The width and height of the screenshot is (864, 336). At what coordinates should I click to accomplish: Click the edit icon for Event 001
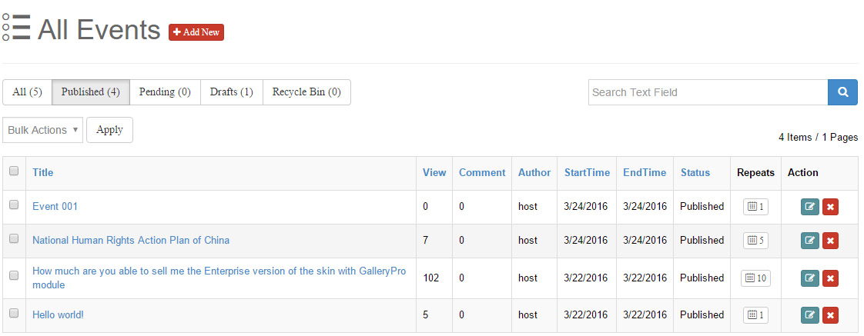click(809, 207)
